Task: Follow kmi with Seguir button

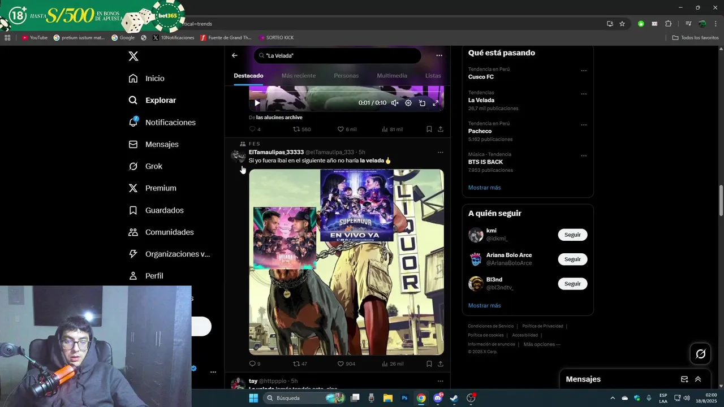Action: 572,235
